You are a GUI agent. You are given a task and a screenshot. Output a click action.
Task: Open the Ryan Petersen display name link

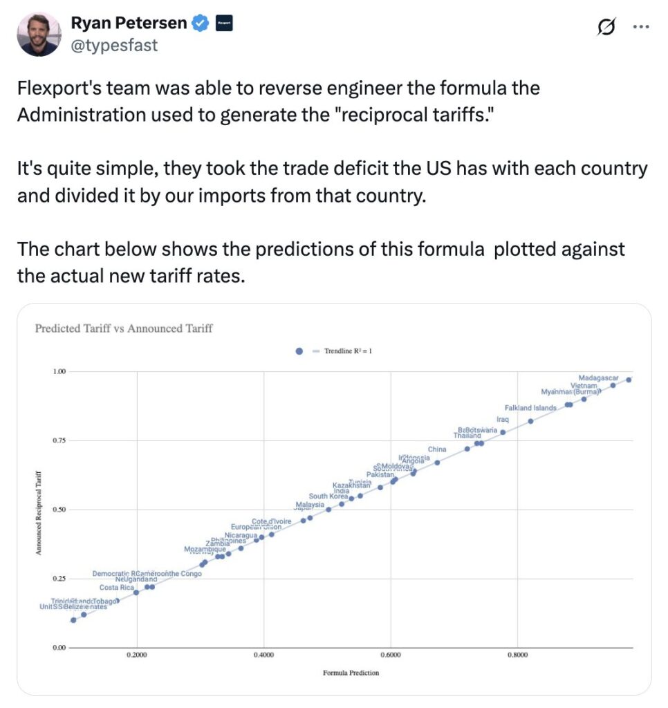point(129,23)
